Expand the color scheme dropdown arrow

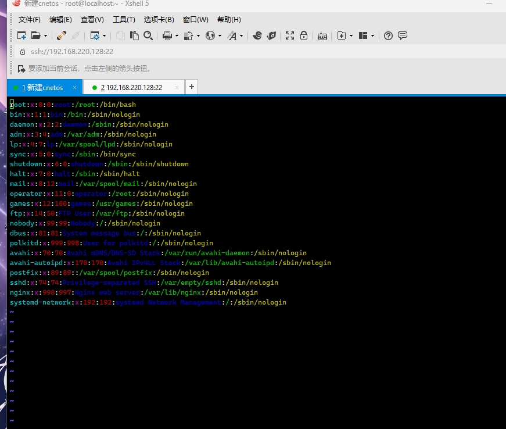198,36
